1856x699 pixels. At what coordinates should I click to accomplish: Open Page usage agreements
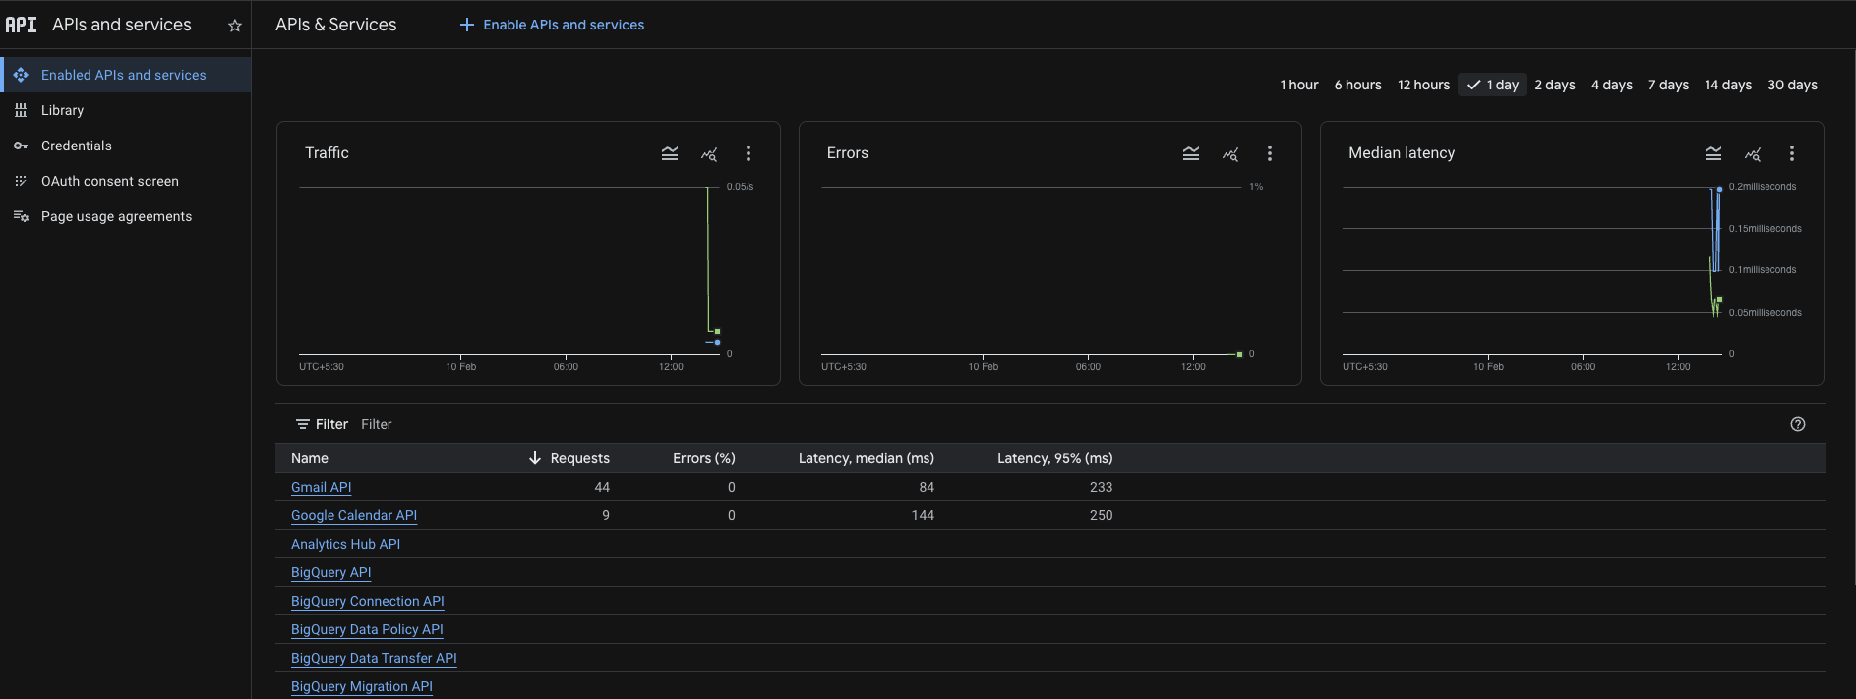(x=125, y=216)
